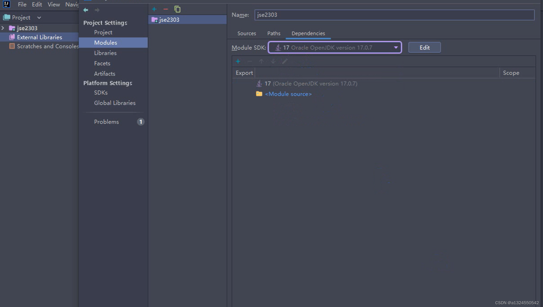The height and width of the screenshot is (307, 543).
Task: Expand the jse2303 project tree node
Action: pyautogui.click(x=3, y=28)
